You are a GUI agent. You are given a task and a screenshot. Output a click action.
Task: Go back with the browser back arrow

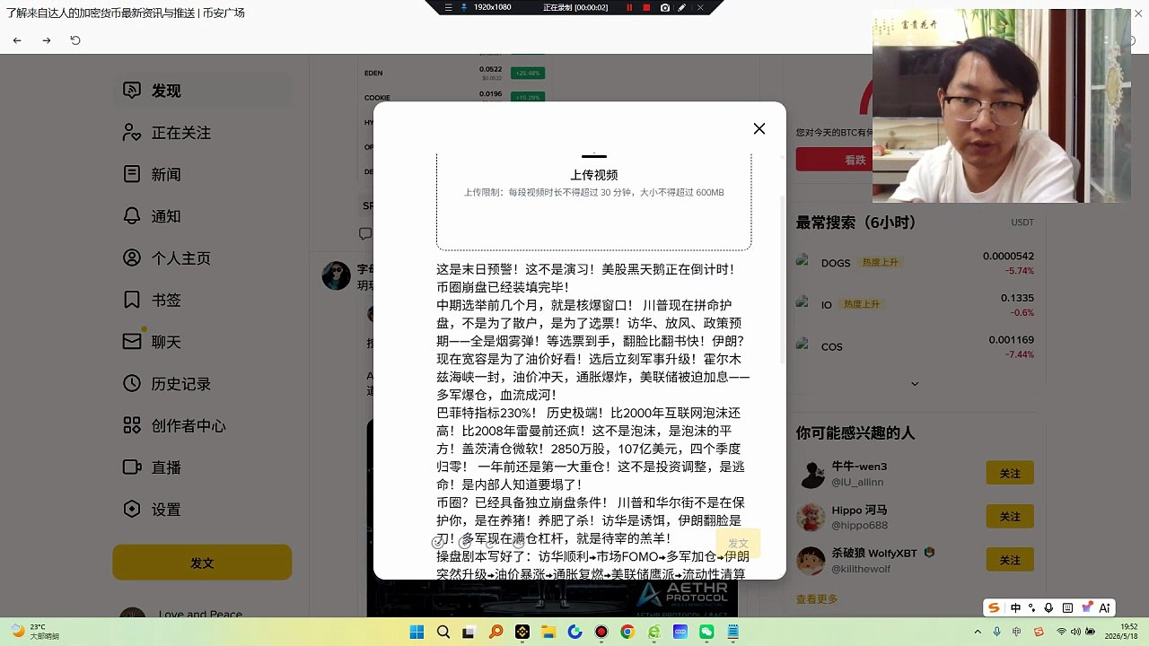(x=17, y=40)
